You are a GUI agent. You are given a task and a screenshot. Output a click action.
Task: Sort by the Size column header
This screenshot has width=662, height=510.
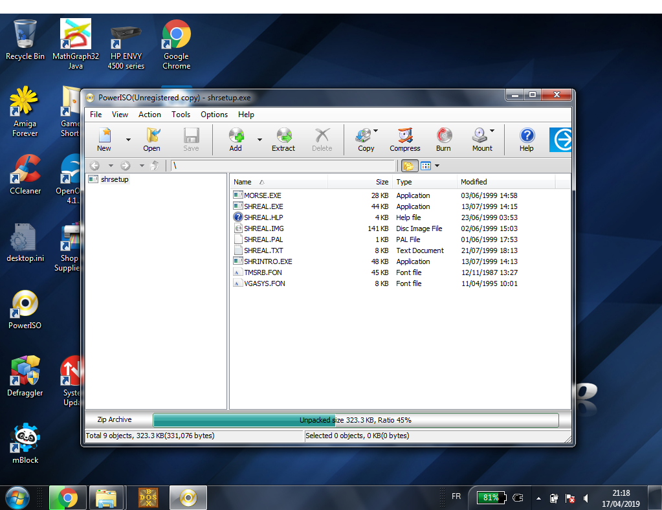[360, 182]
